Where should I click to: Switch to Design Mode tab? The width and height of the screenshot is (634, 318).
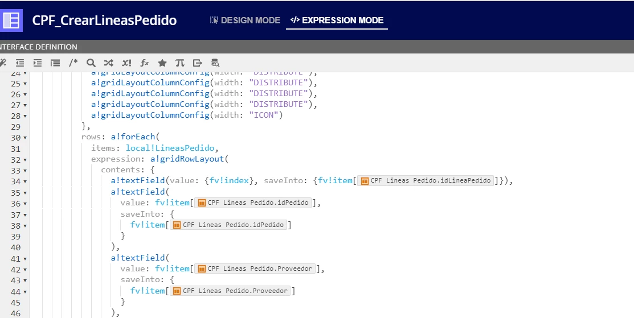245,20
